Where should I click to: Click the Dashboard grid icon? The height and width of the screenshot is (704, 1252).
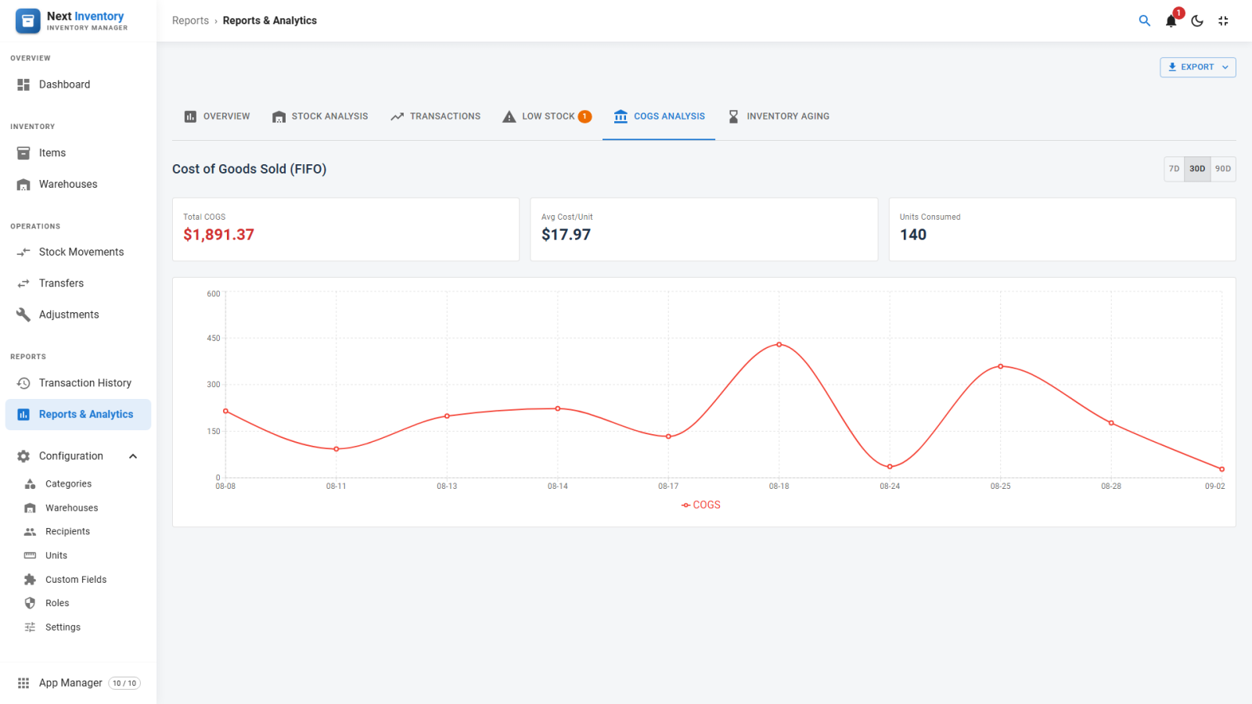23,84
